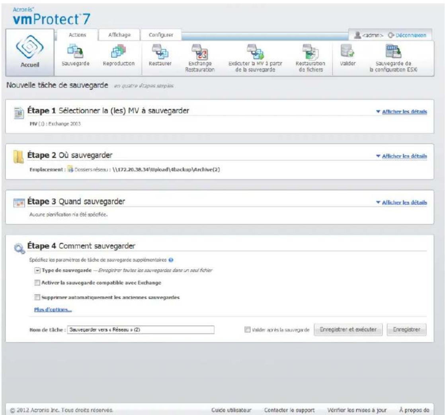Open the Restauration de fichiers tool icon

[x=310, y=51]
